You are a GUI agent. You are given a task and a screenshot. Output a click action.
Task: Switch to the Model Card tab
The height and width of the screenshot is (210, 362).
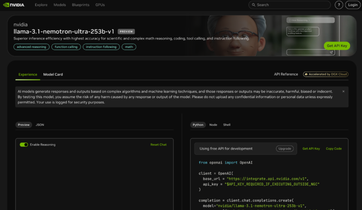click(x=53, y=75)
